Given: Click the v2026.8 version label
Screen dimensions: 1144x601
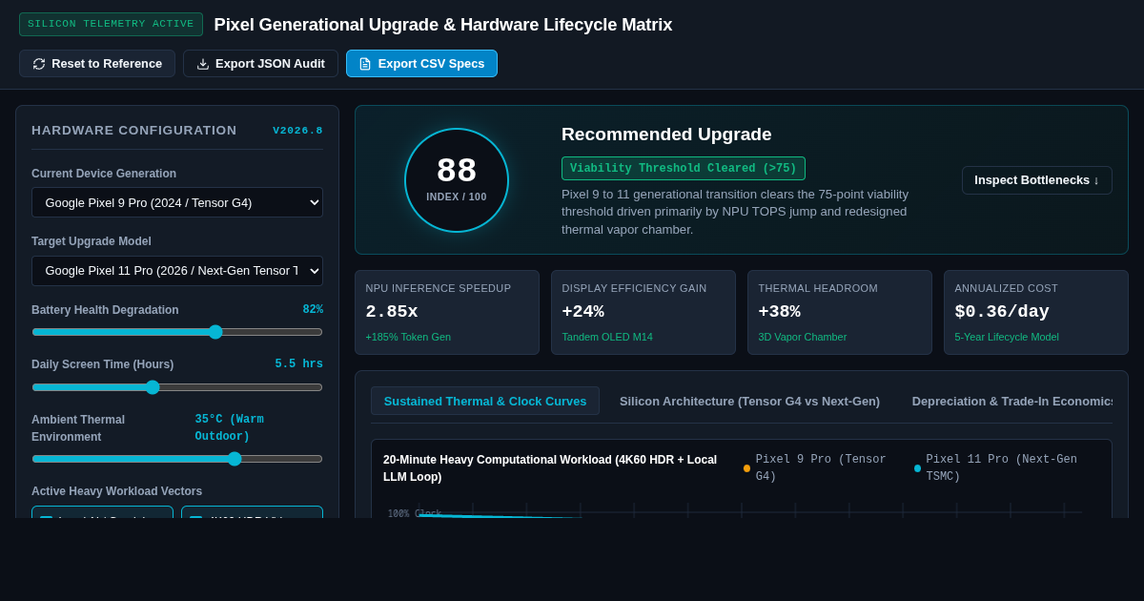Looking at the screenshot, I should [x=297, y=131].
